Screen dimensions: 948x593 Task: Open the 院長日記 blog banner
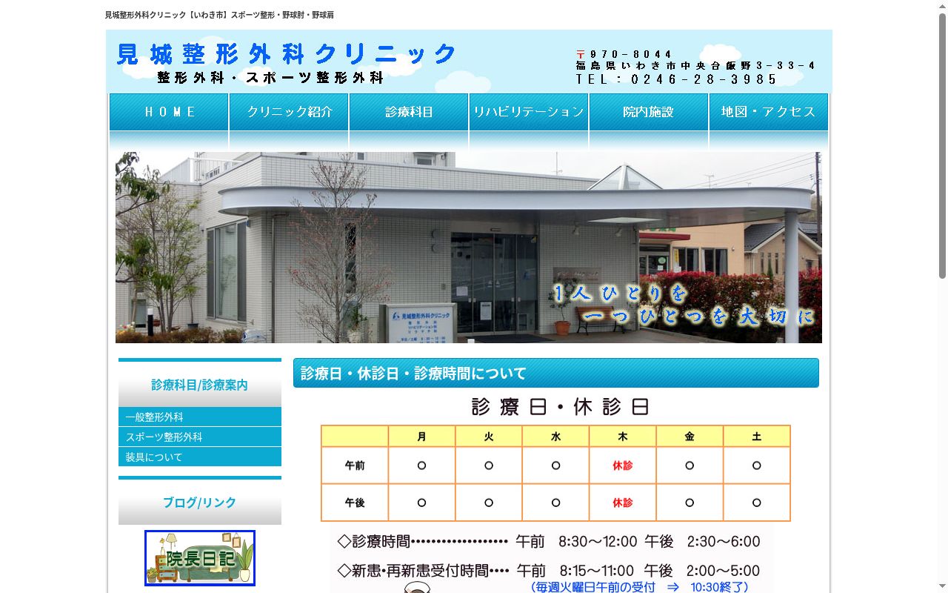(x=200, y=558)
